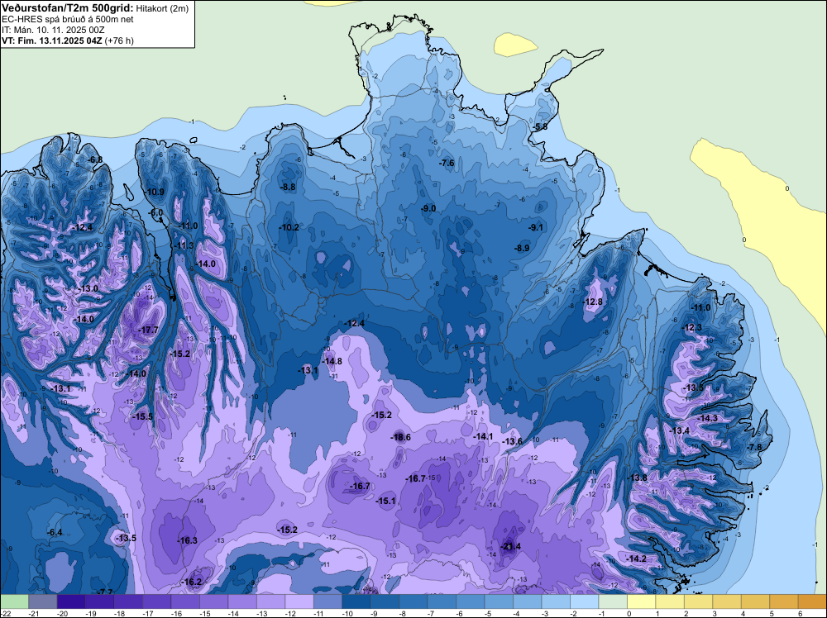This screenshot has width=827, height=618.
Task: Click the -12.3 temperature value
Action: (x=691, y=327)
